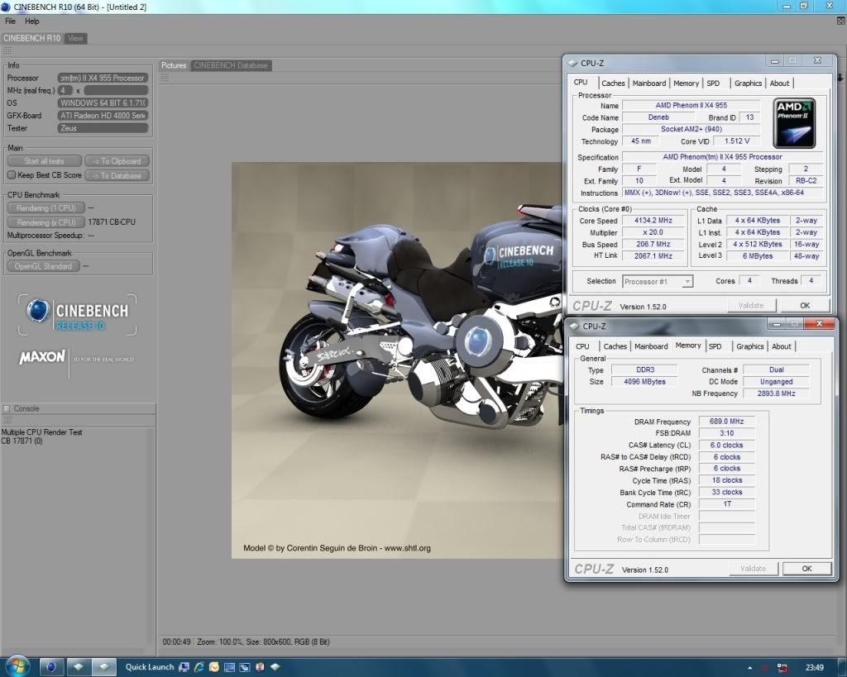The width and height of the screenshot is (847, 677).
Task: Click OK in CPU-Z memory window
Action: (x=807, y=569)
